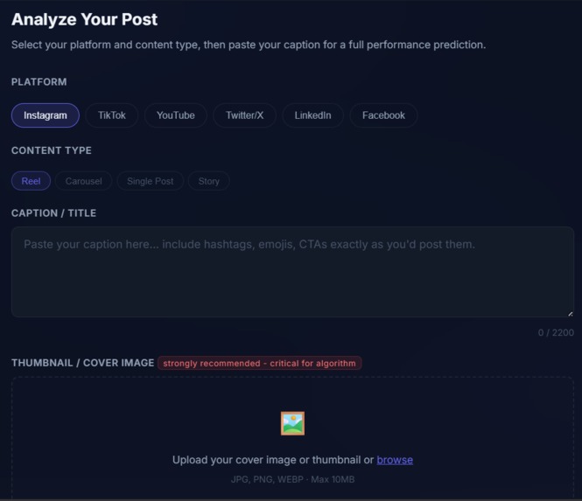Choose TikTok as the platform
The image size is (582, 501).
tap(112, 115)
